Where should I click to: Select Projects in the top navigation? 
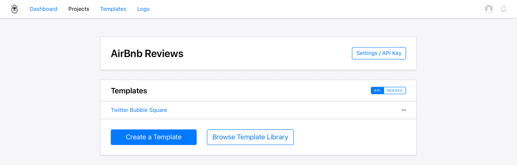[79, 9]
